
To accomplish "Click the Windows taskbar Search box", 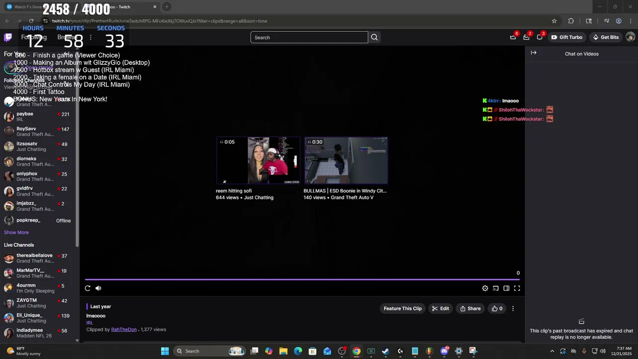I will [x=209, y=351].
